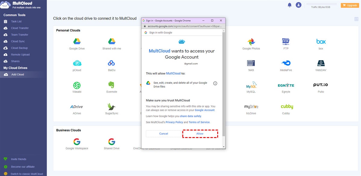Select the Google Drive cloud icon
Image resolution: width=361 pixels, height=176 pixels.
coord(77,40)
